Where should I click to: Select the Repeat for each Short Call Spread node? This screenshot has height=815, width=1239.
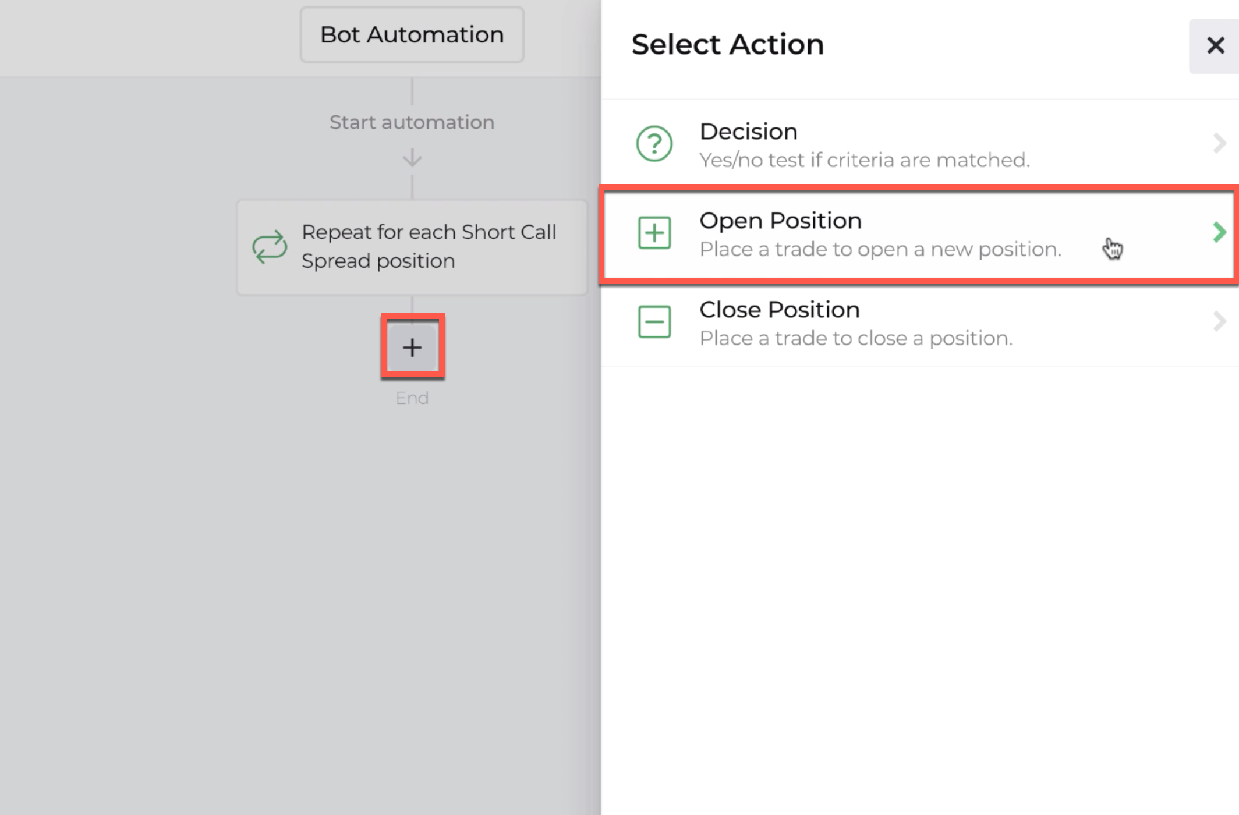(412, 247)
